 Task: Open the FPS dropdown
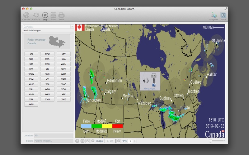(134, 141)
